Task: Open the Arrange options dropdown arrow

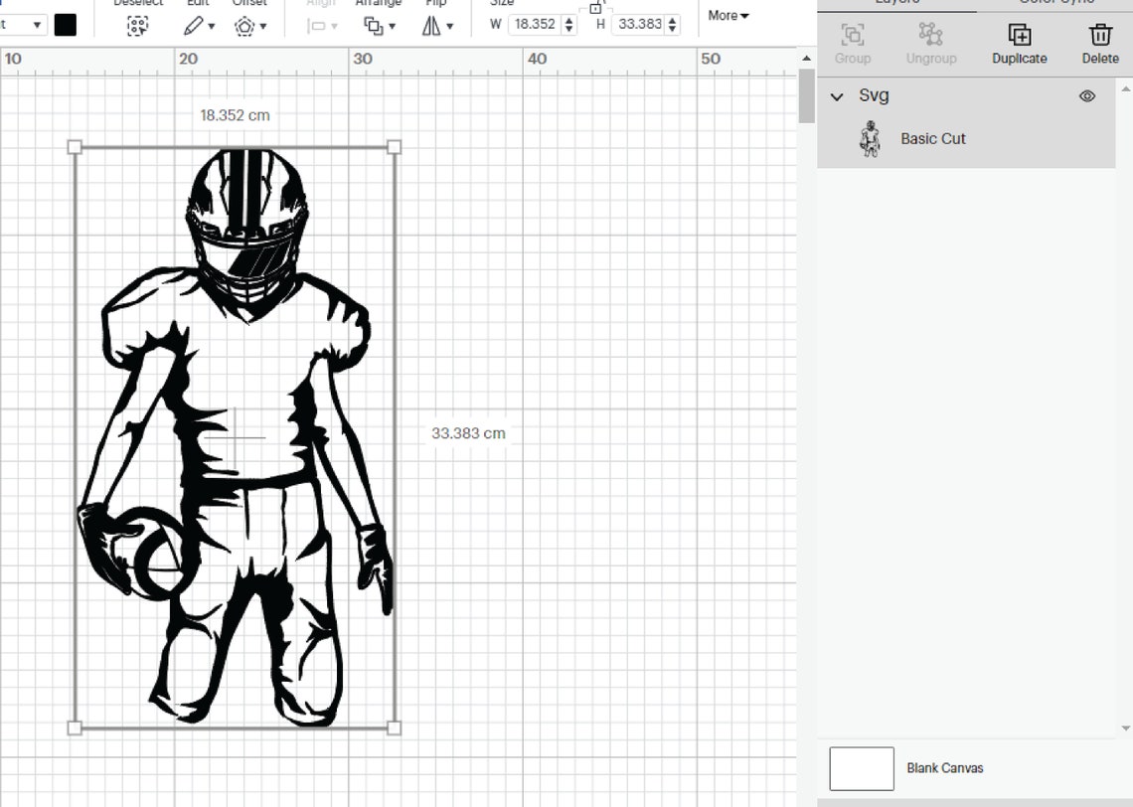Action: [x=393, y=25]
